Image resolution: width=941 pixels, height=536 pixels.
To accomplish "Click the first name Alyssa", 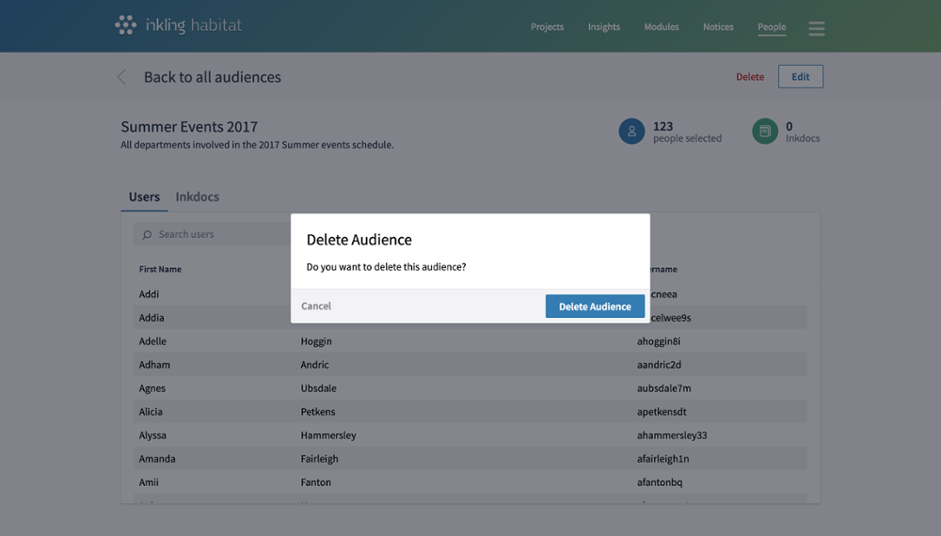I will coord(152,435).
